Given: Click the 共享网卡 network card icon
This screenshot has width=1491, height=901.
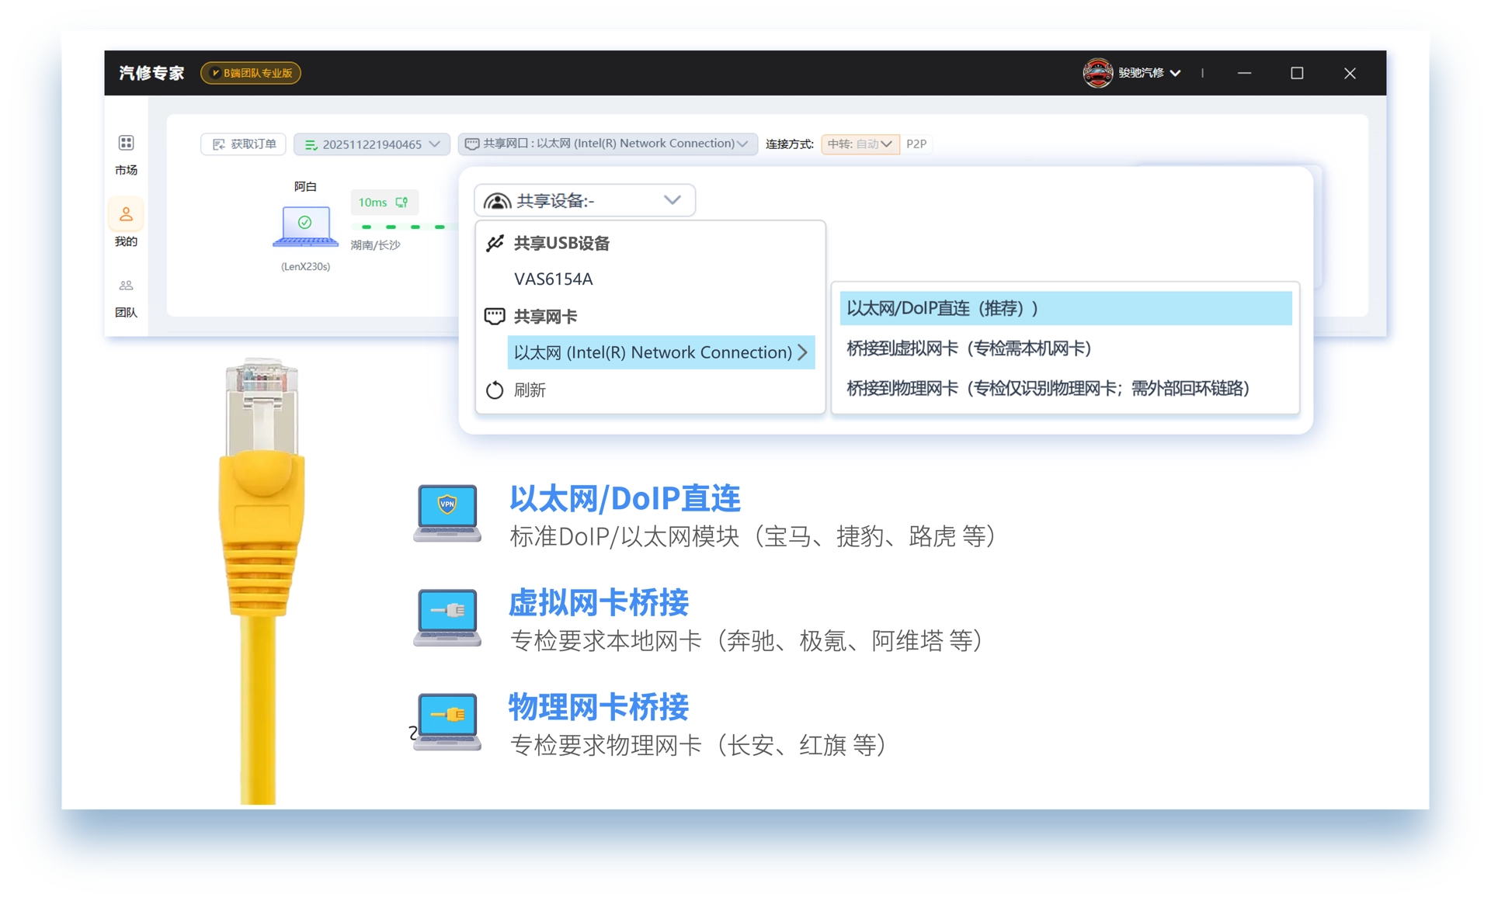Looking at the screenshot, I should pos(495,317).
